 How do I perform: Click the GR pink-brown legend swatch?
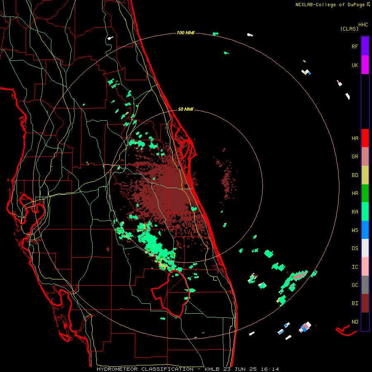[x=365, y=157]
